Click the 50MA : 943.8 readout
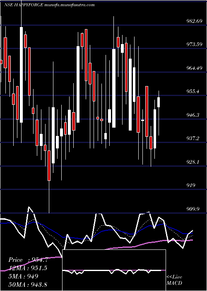This screenshot has width=207, height=291. point(28,284)
